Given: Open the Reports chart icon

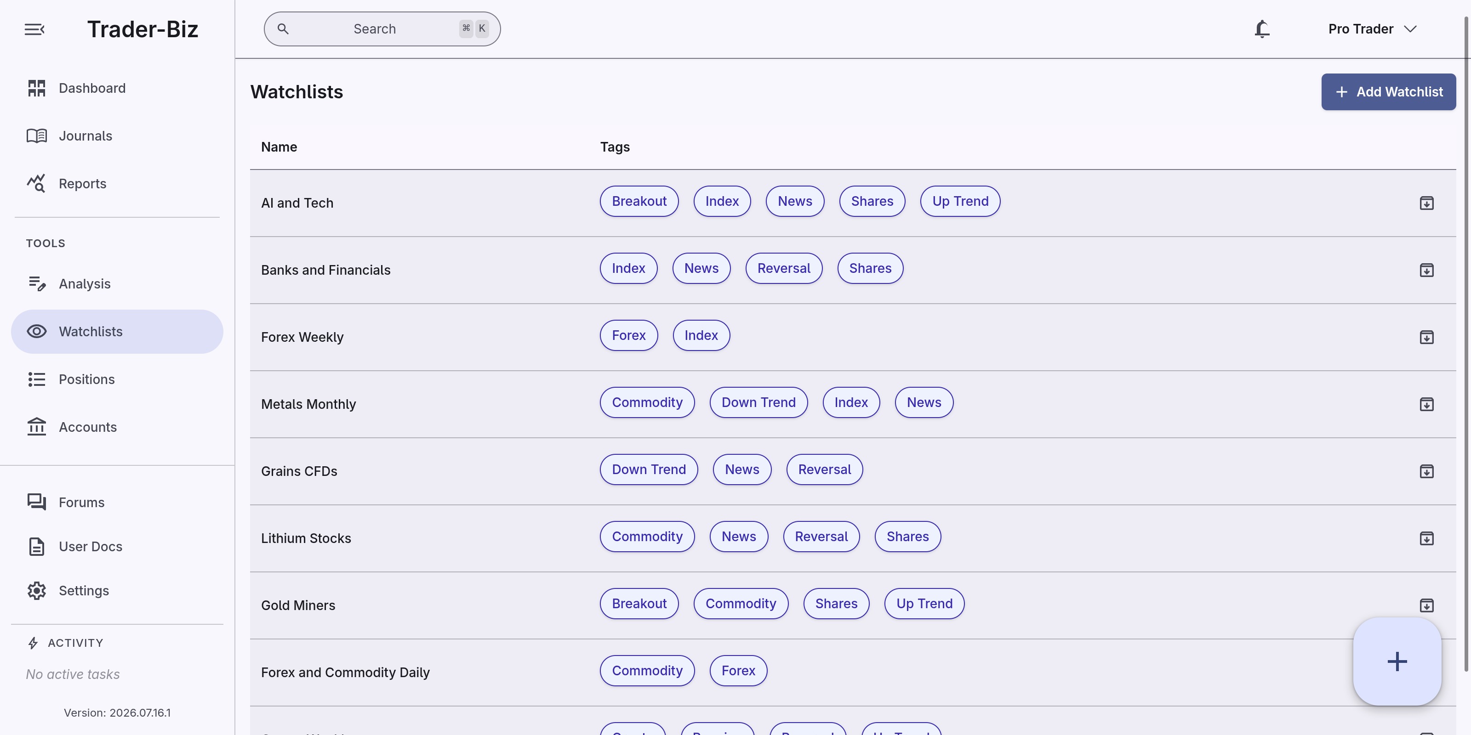Looking at the screenshot, I should point(37,183).
